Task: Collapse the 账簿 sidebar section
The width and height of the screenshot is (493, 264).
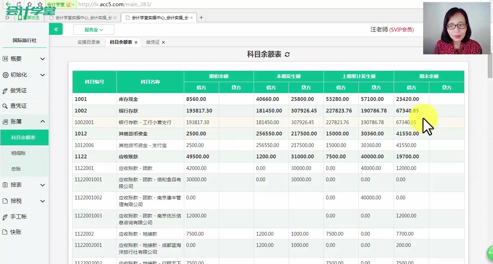Action: point(24,121)
